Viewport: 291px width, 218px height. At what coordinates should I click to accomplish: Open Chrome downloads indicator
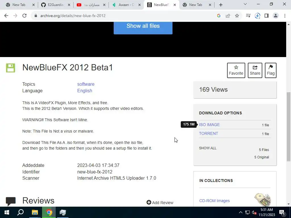click(257, 16)
